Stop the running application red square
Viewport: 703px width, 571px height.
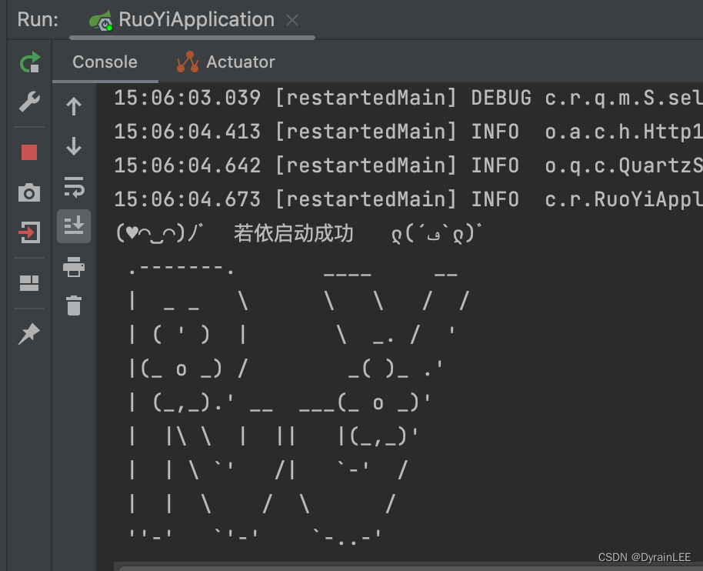[29, 152]
